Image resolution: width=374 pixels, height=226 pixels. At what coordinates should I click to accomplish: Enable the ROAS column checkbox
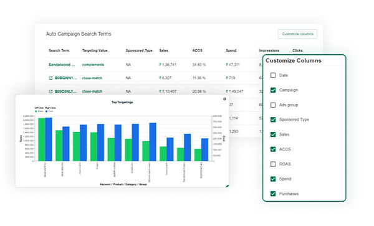(x=273, y=164)
